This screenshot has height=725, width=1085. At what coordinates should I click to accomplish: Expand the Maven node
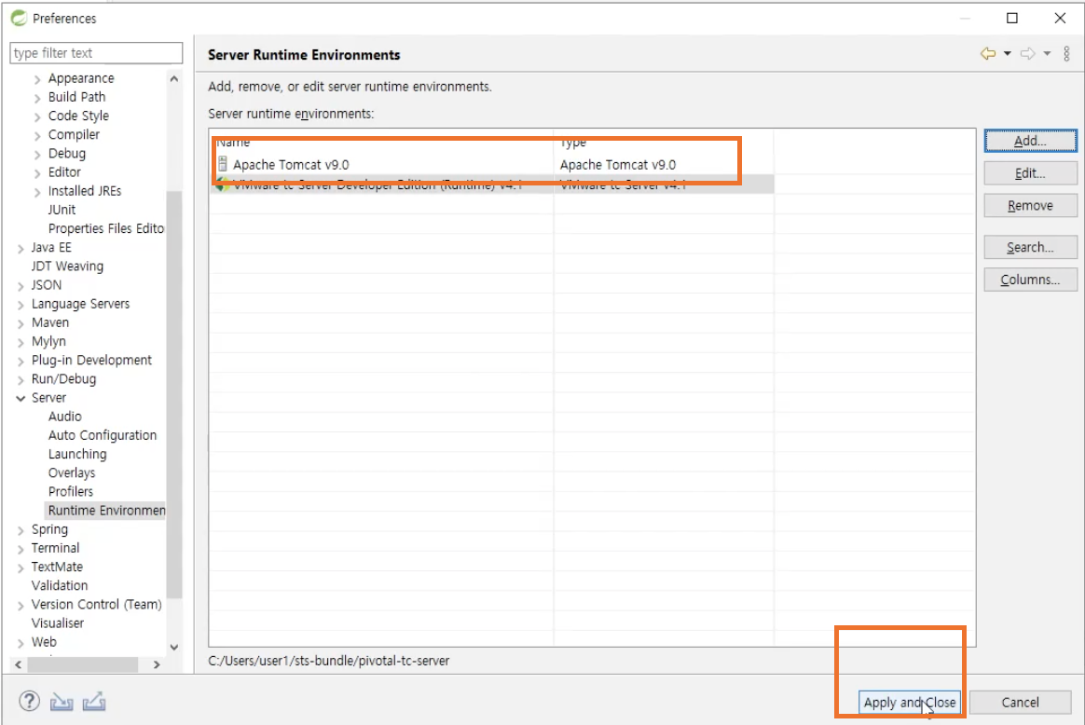21,323
